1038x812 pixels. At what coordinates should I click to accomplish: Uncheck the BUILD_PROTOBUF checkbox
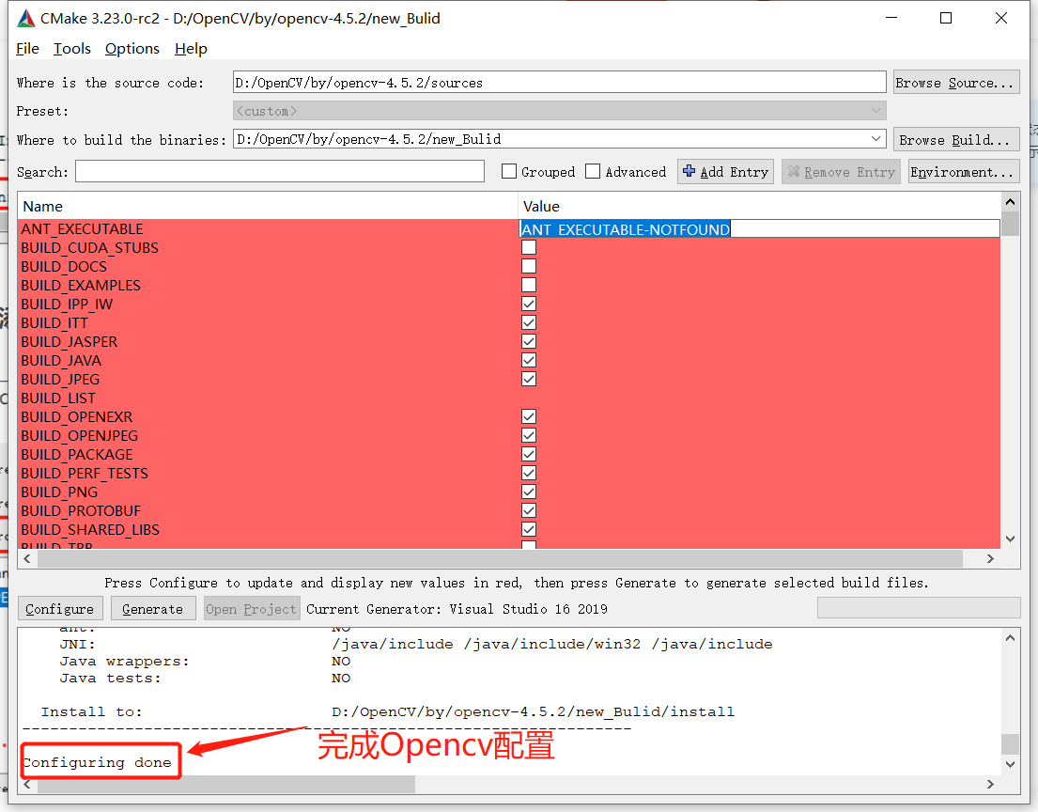pos(529,510)
